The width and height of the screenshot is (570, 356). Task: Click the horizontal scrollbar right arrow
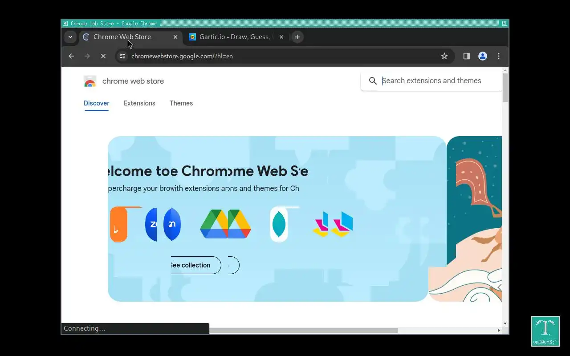pos(498,330)
